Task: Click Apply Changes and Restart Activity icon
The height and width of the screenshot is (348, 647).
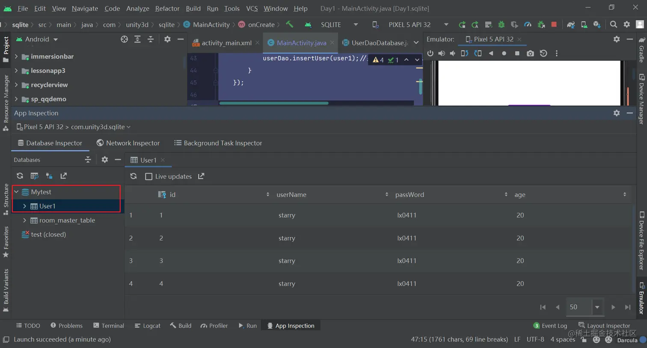Action: click(x=475, y=25)
